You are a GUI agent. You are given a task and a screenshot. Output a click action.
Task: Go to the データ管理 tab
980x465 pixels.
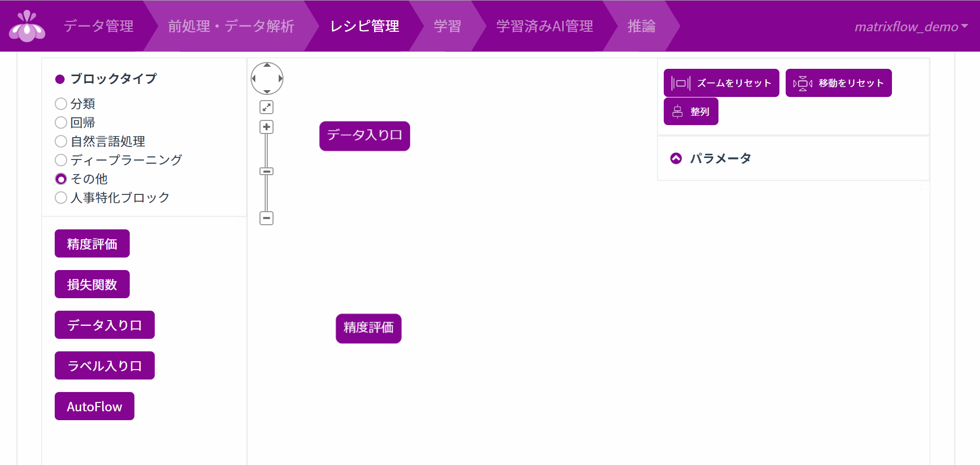(x=98, y=26)
